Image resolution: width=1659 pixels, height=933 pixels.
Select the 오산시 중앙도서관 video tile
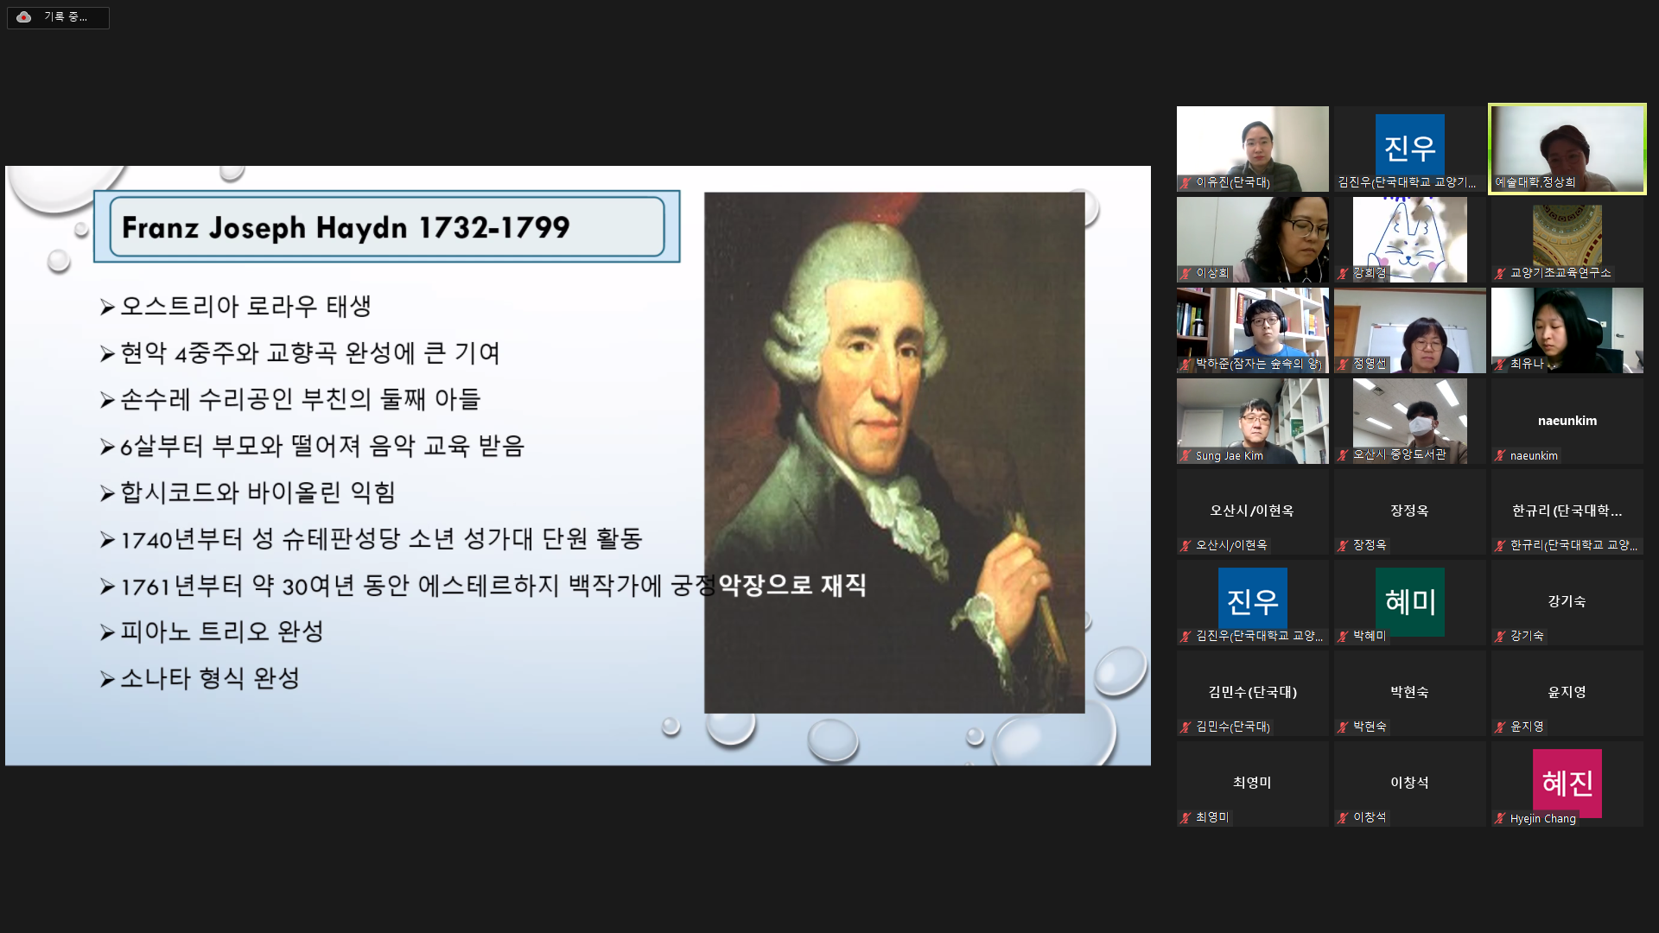[x=1409, y=421]
